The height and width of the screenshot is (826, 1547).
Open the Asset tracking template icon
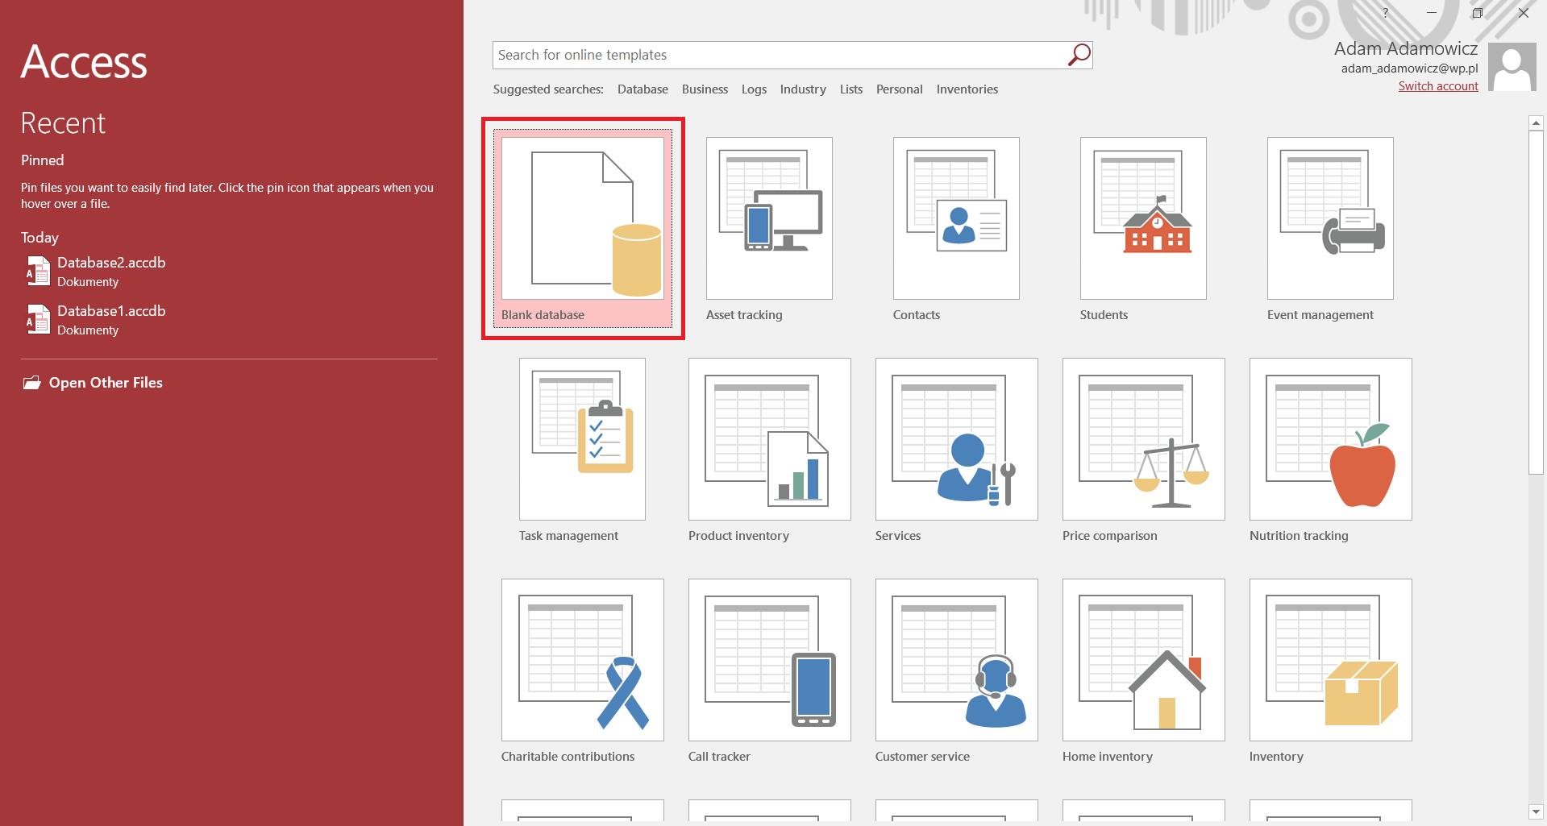(769, 218)
